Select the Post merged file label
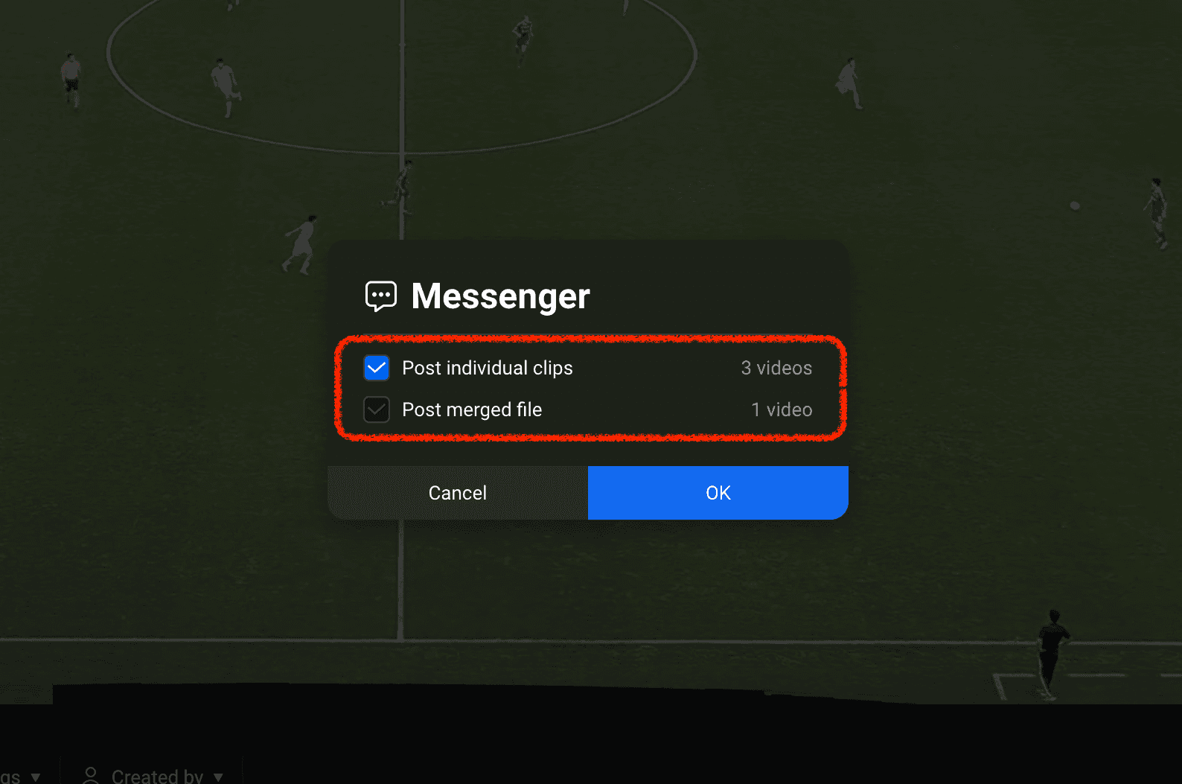Screen dimensions: 1182x784 click(x=472, y=409)
